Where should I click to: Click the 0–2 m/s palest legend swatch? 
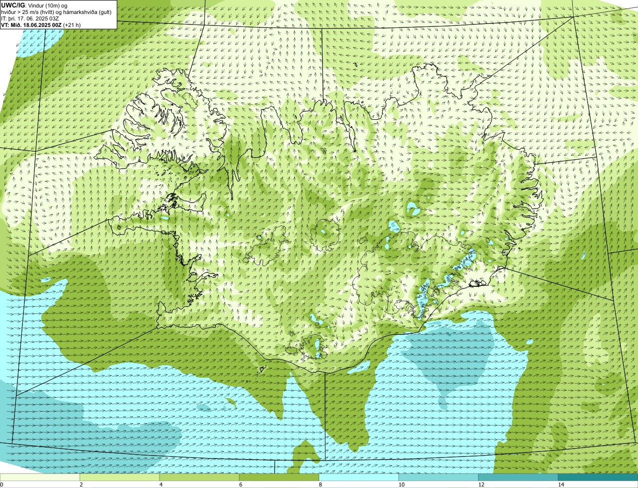40,477
